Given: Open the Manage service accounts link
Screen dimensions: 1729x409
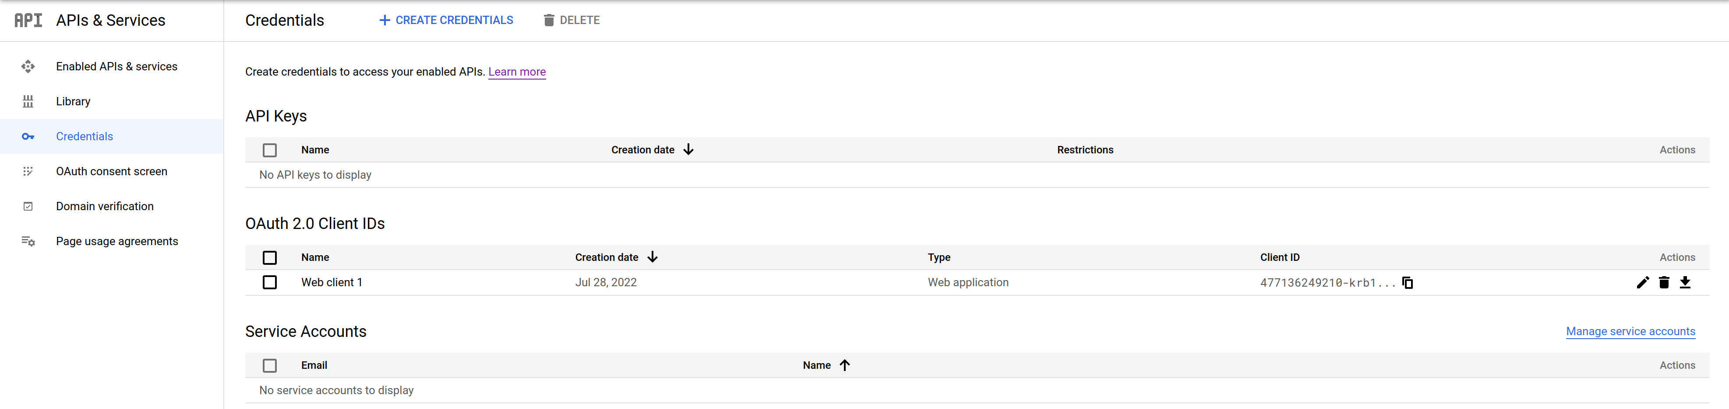Looking at the screenshot, I should click(x=1630, y=331).
